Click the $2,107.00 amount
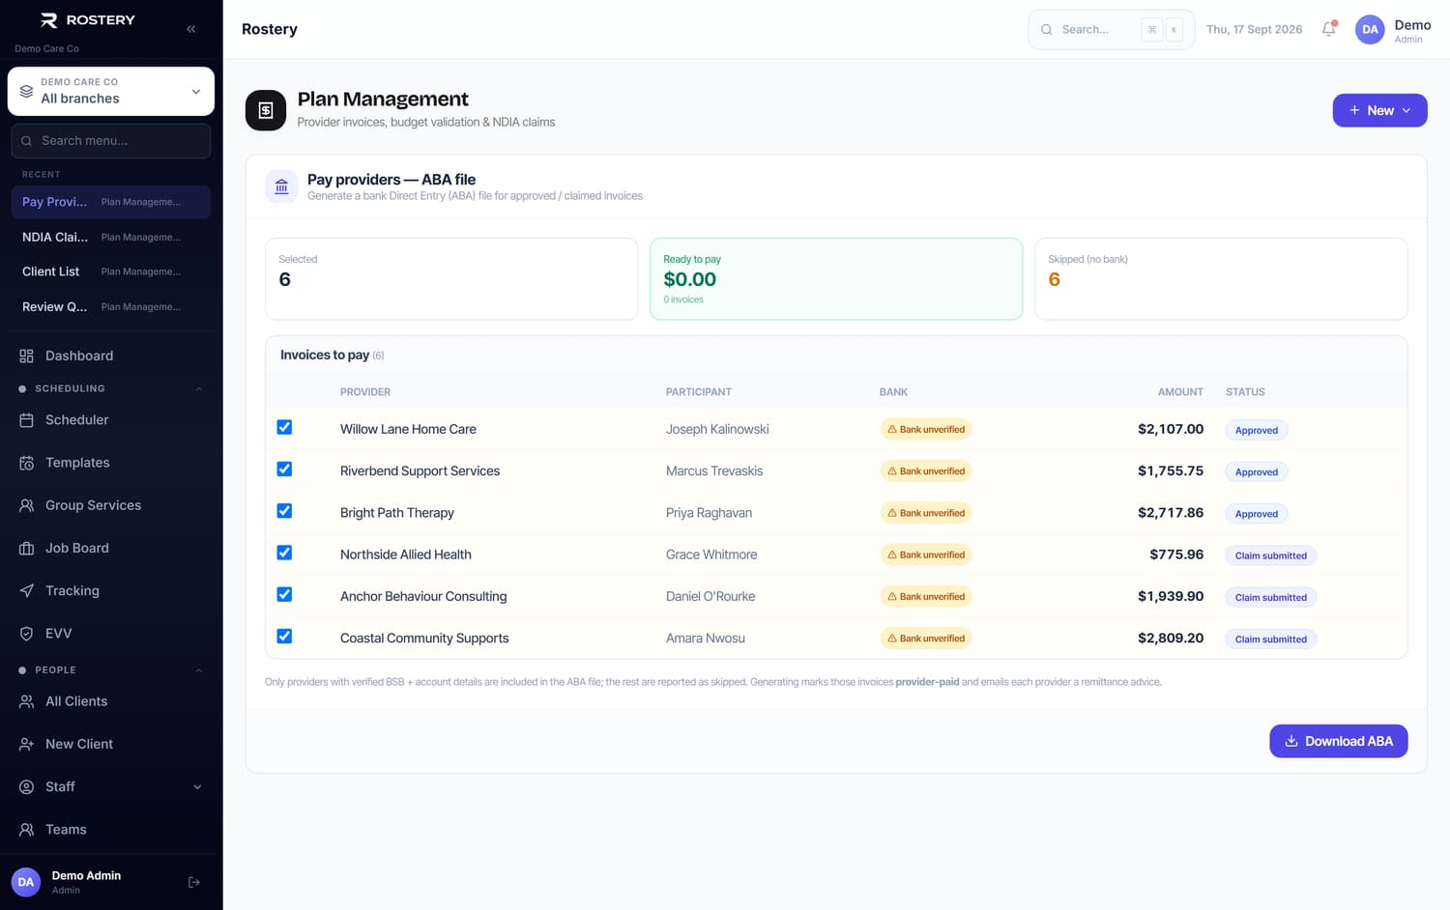Screen dimensions: 1450x910 pos(1171,429)
